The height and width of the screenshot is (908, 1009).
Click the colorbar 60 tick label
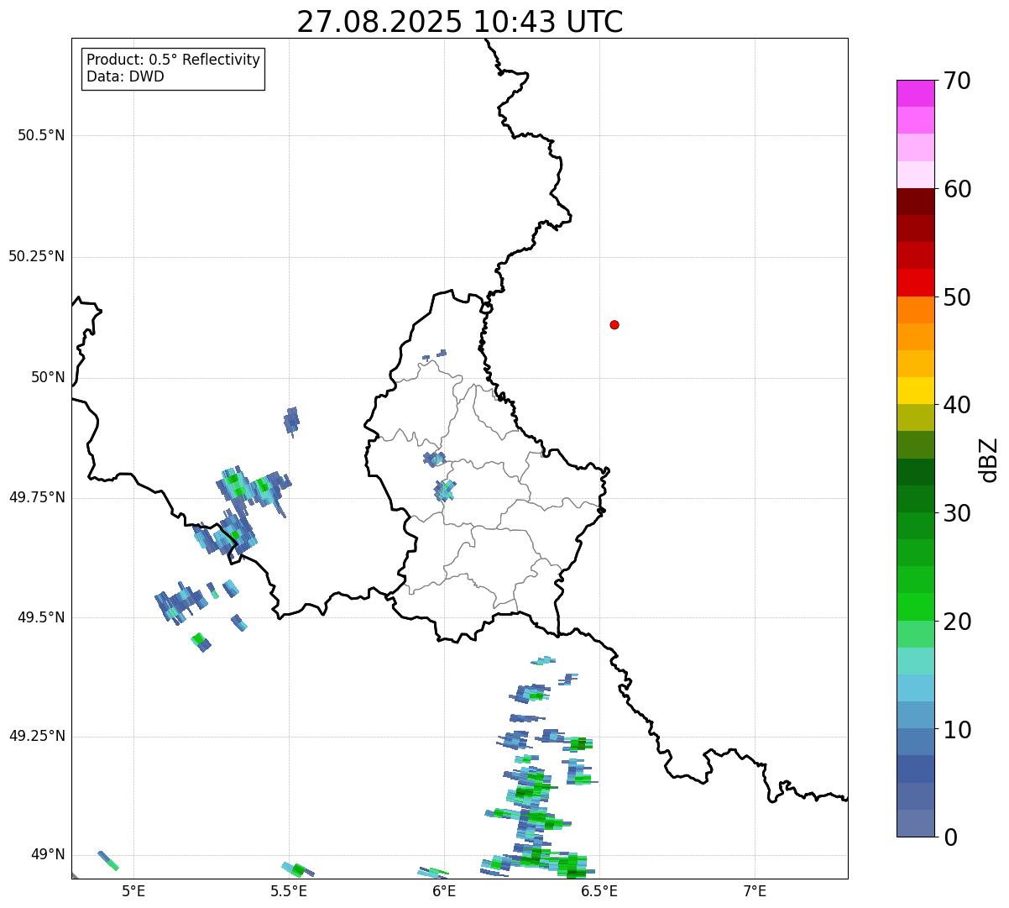coord(957,189)
